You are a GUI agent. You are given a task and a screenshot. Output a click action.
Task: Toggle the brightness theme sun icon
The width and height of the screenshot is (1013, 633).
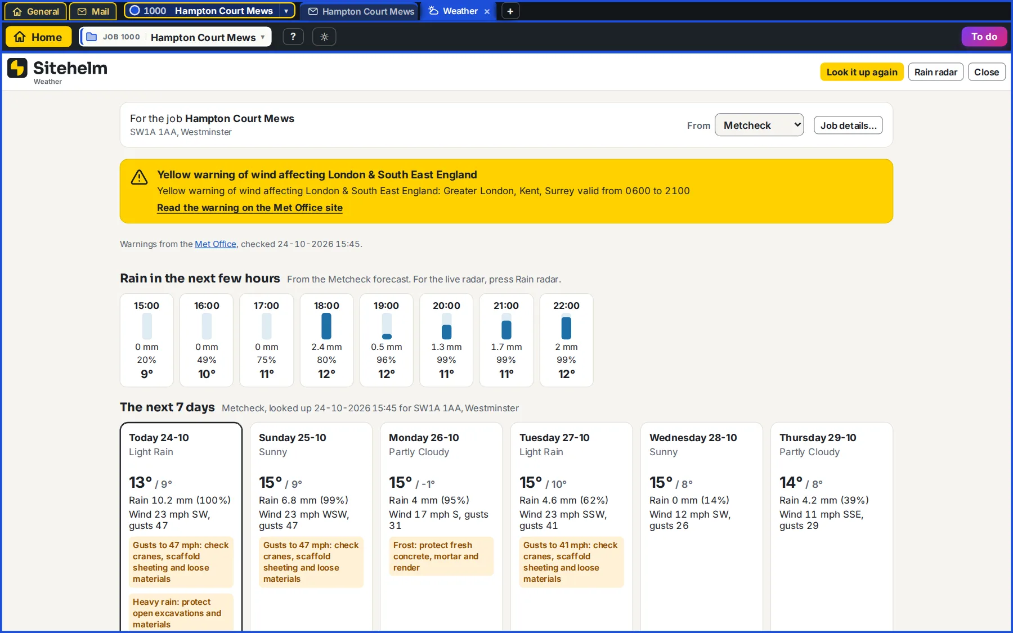(324, 37)
